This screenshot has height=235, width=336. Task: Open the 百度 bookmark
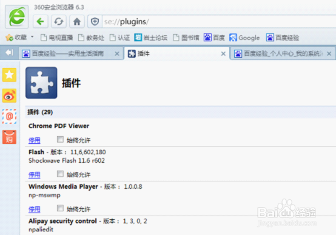(x=214, y=38)
